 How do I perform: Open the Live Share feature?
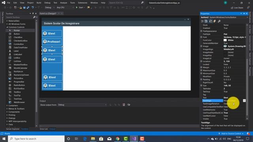point(237,7)
